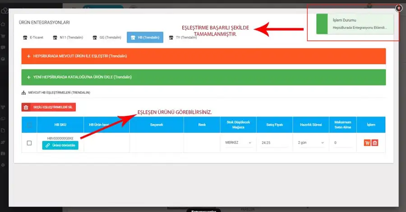Click the HB SKU column header
Image resolution: width=406 pixels, height=212 pixels.
(60, 125)
